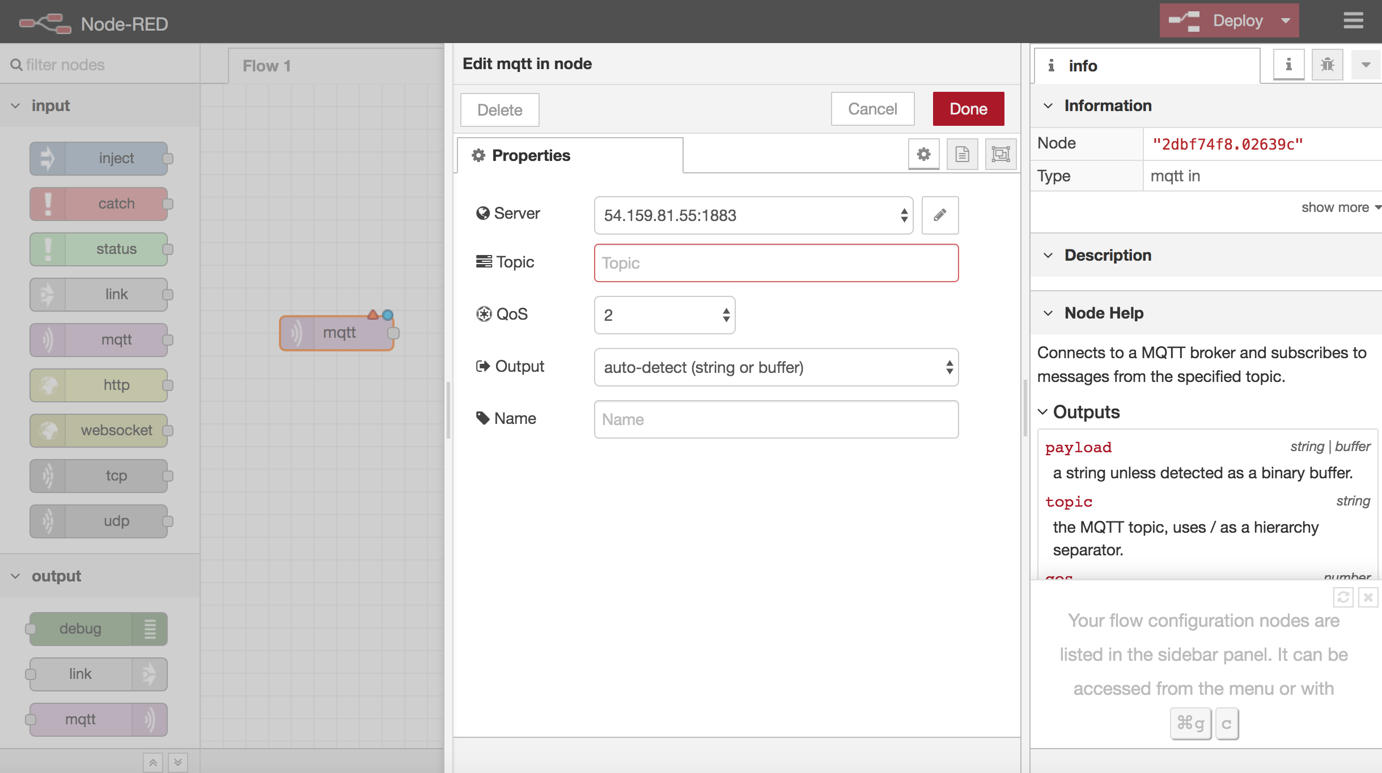Collapse all palette categories
Viewport: 1382px width, 773px height.
click(153, 762)
